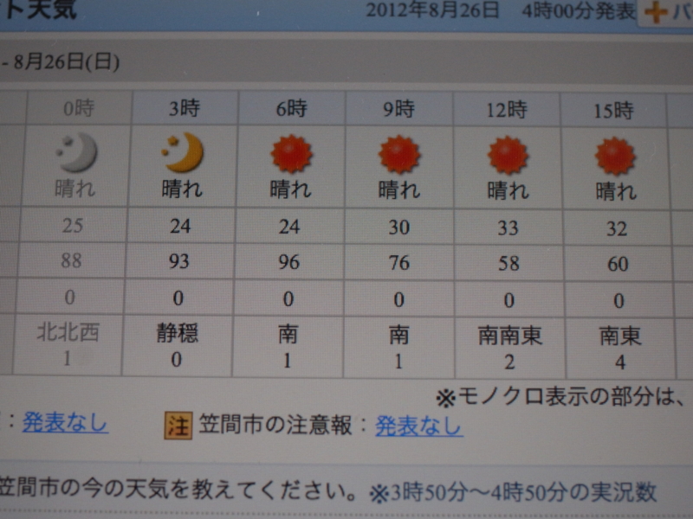Click 晴れ label under 12時

508,191
